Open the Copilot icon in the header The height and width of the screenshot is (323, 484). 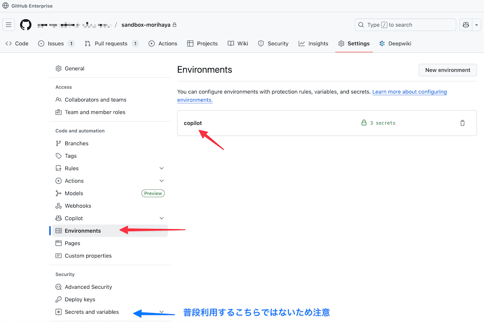pos(466,25)
